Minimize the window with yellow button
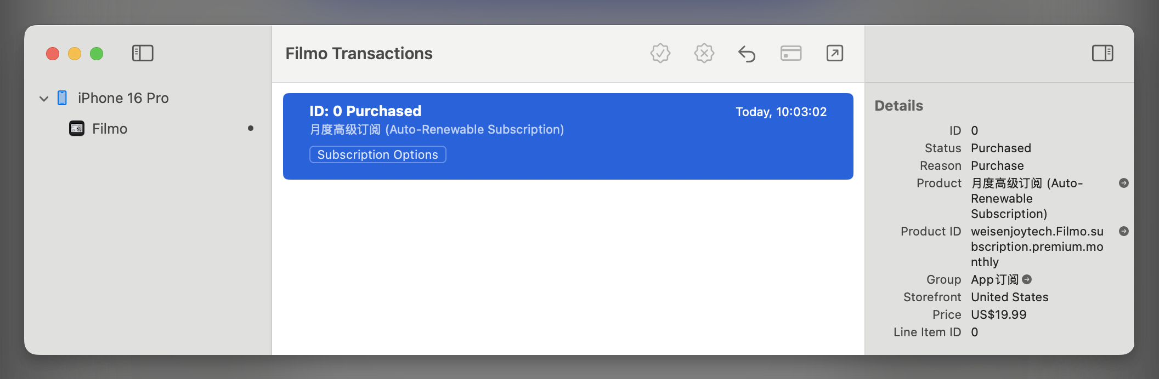Image resolution: width=1159 pixels, height=379 pixels. pos(75,54)
